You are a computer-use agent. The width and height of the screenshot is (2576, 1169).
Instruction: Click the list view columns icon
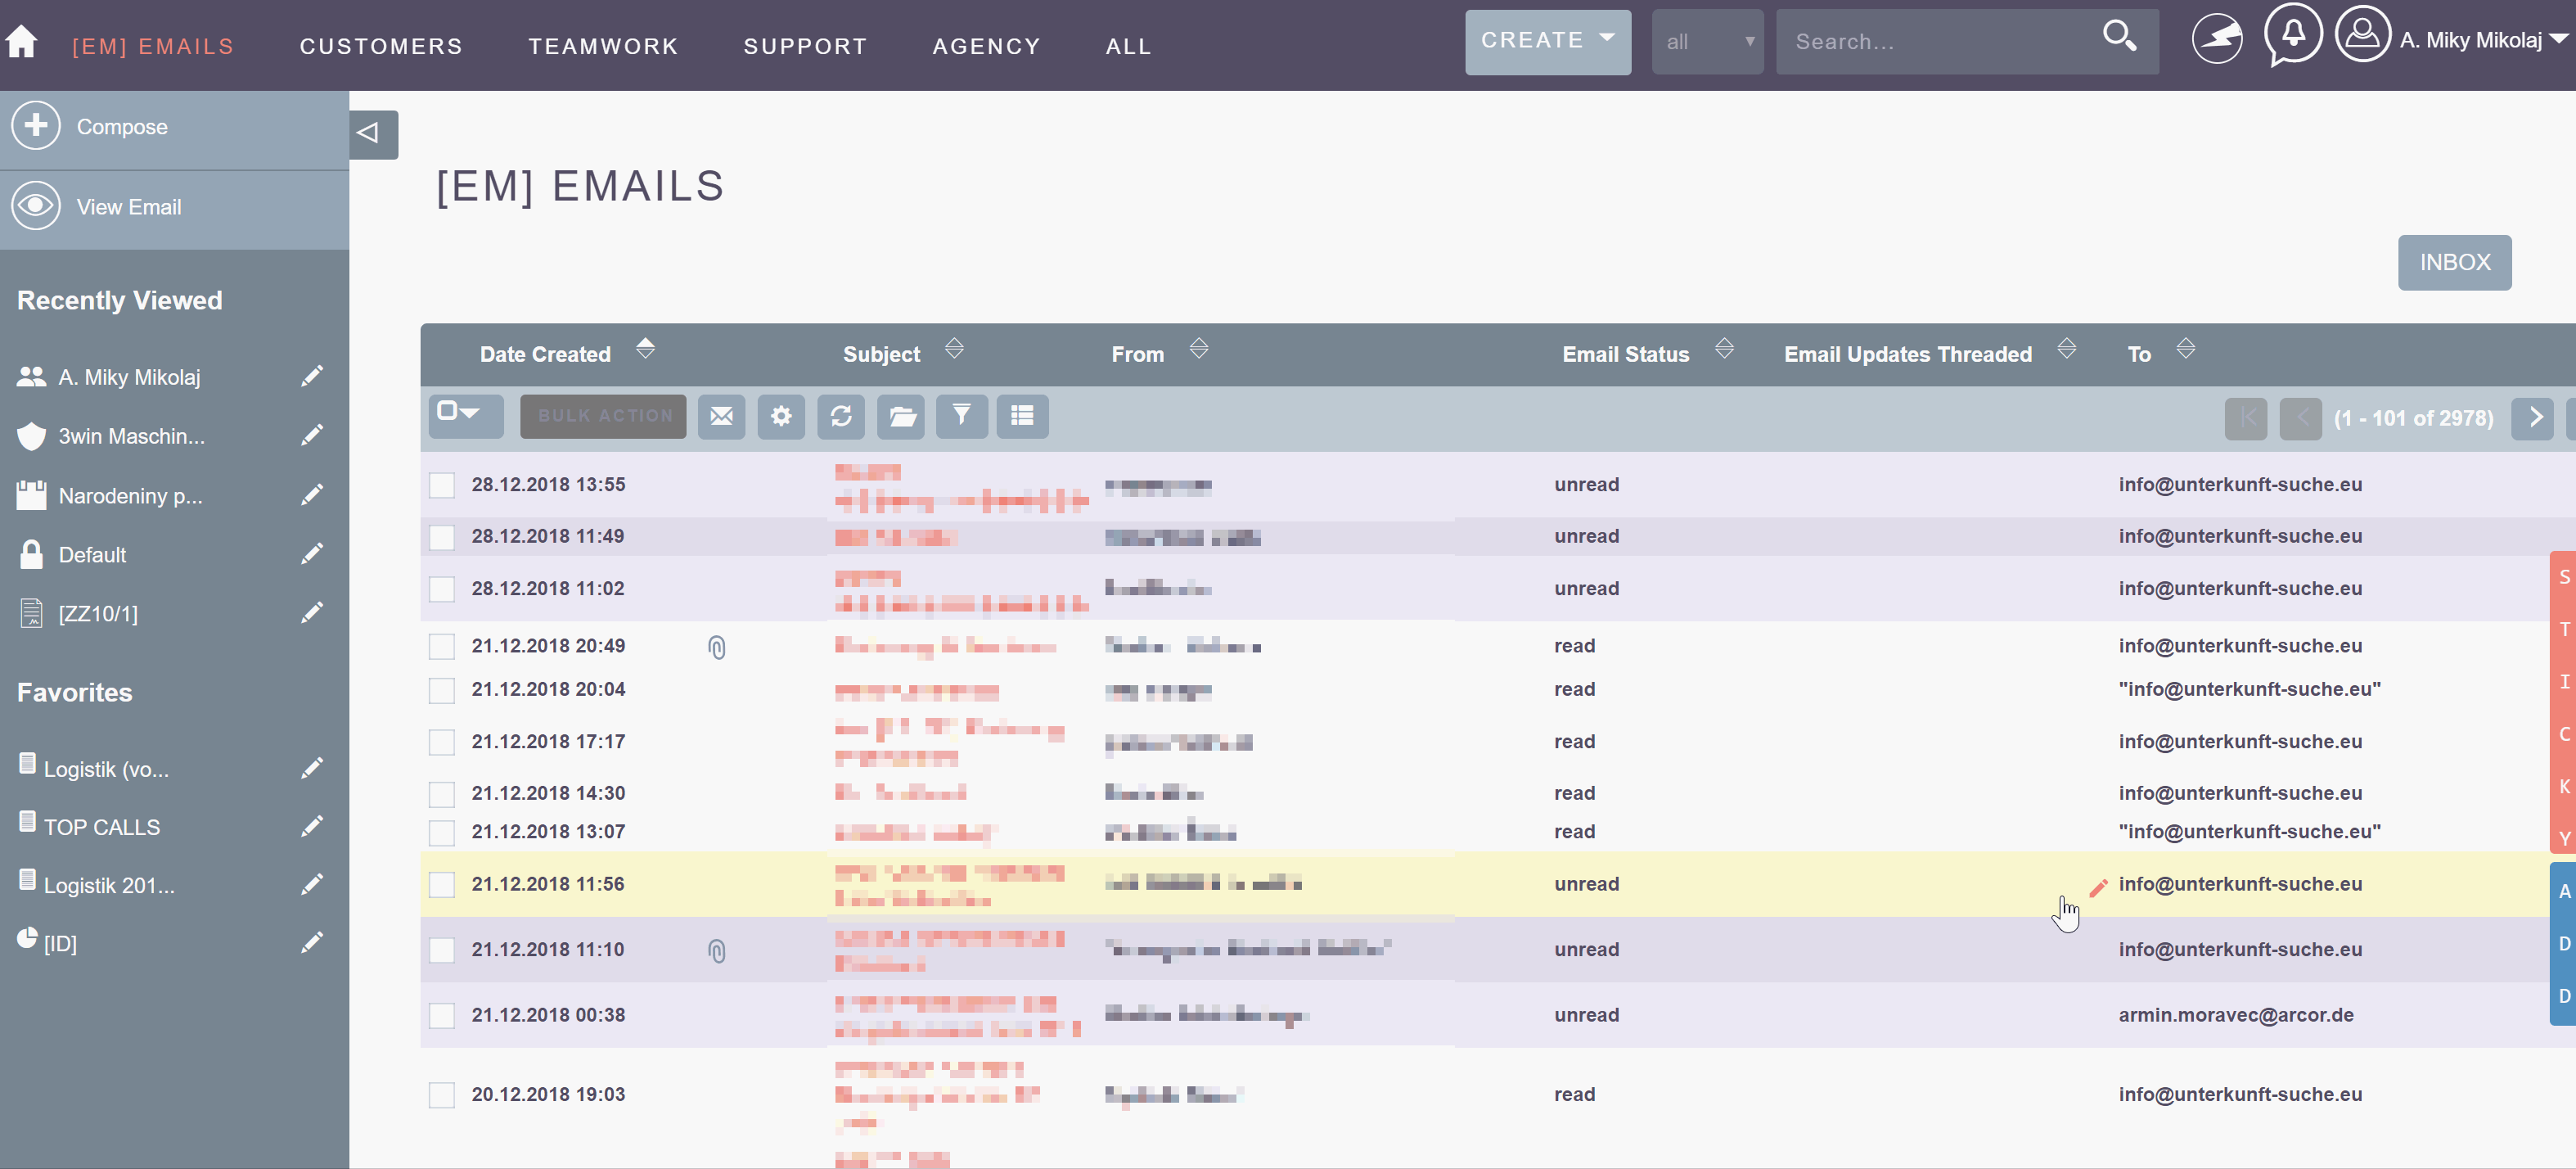tap(1021, 416)
